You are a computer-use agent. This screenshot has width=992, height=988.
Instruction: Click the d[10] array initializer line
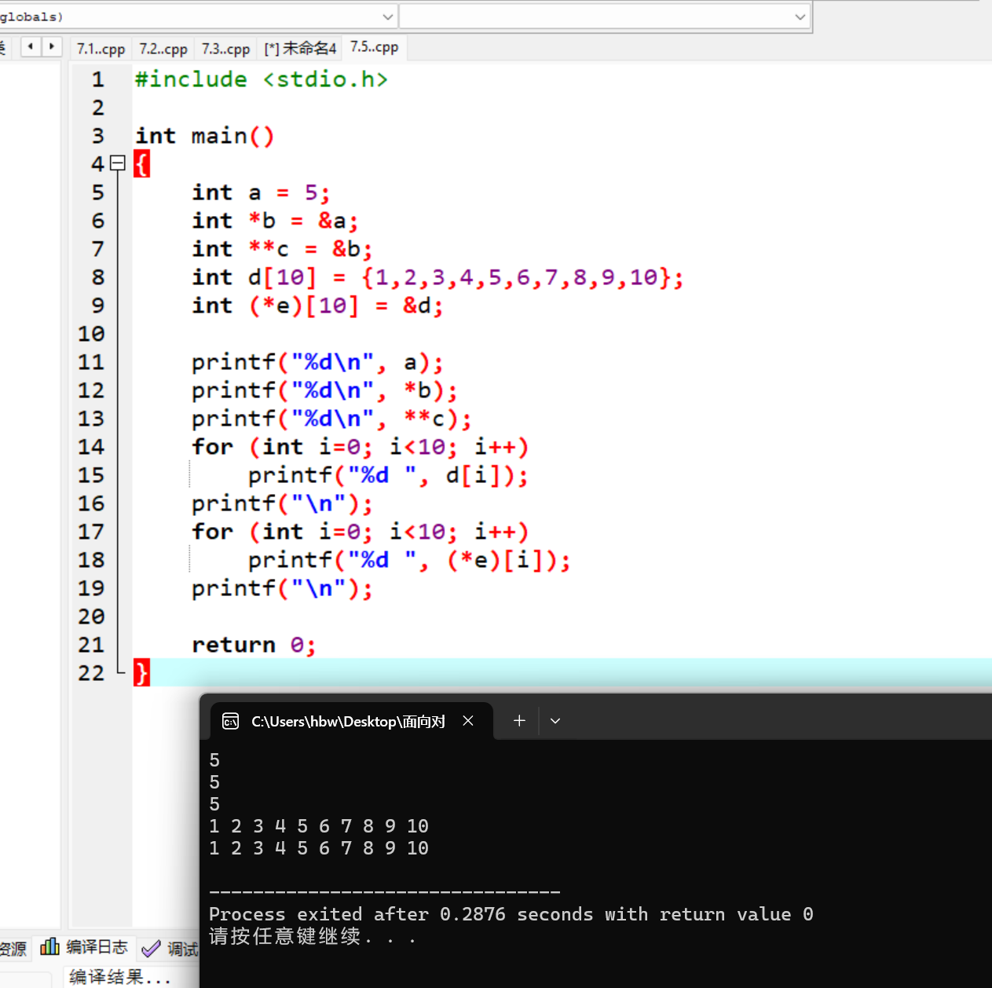coord(437,277)
